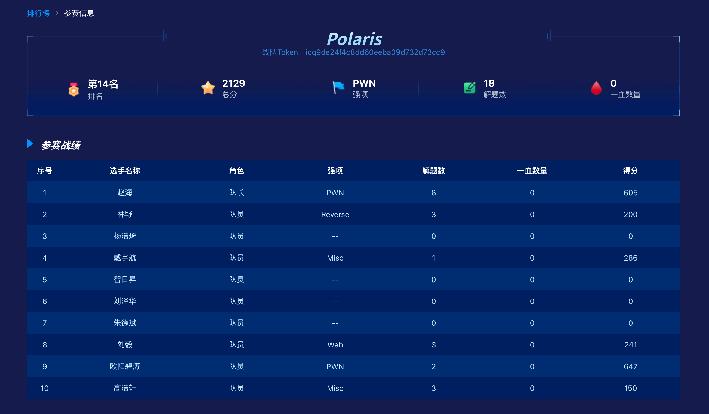Select the team Token string
709x414 pixels.
(375, 52)
